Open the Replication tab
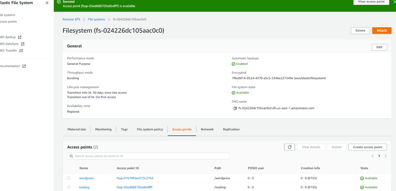The image size is (396, 191). (x=231, y=129)
